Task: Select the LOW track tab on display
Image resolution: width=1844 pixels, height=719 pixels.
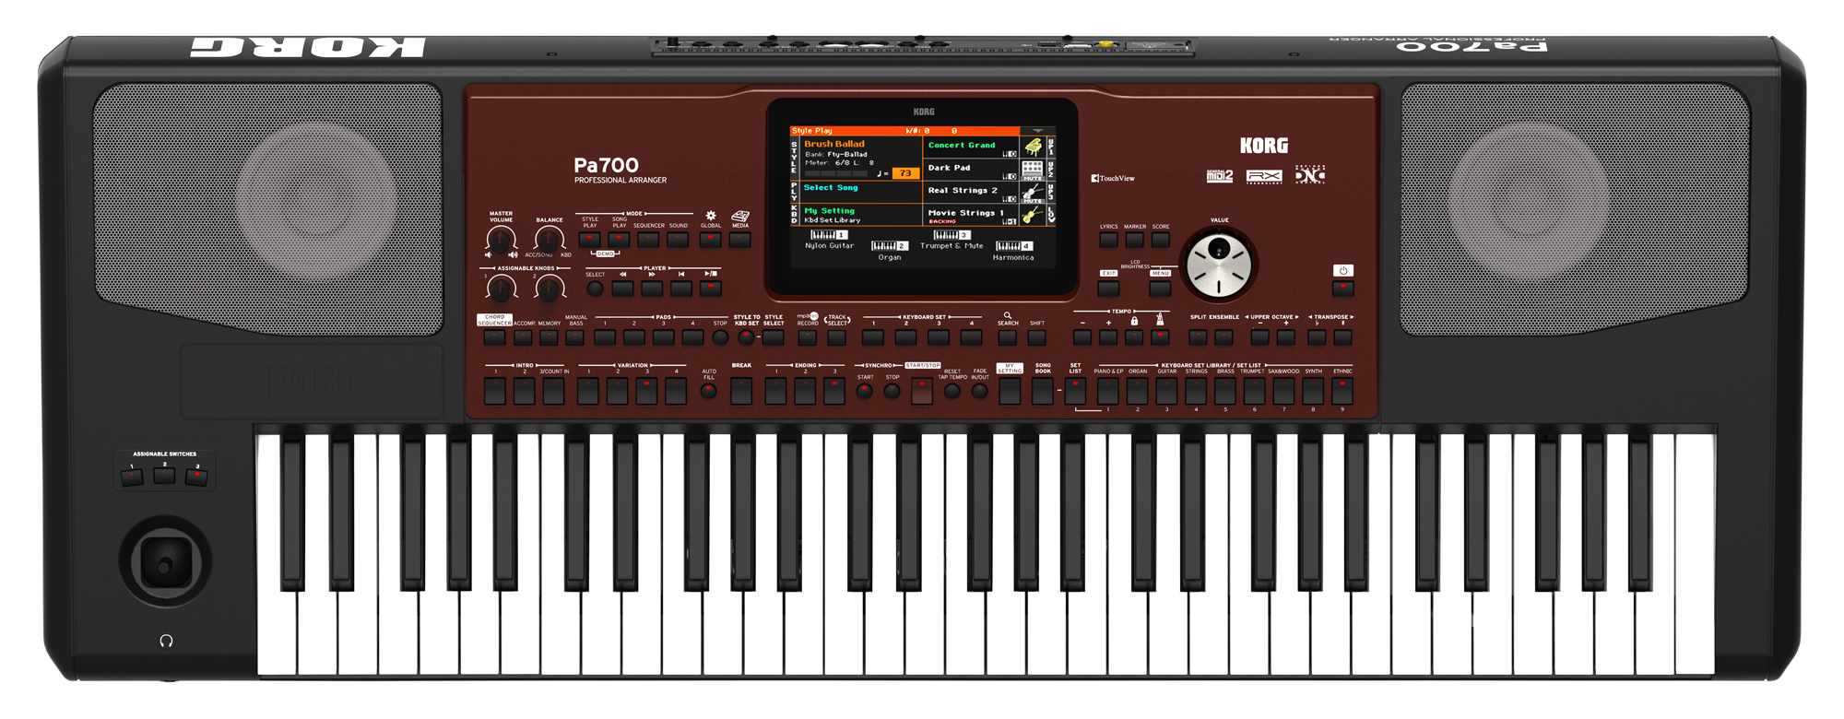Action: coord(1050,215)
